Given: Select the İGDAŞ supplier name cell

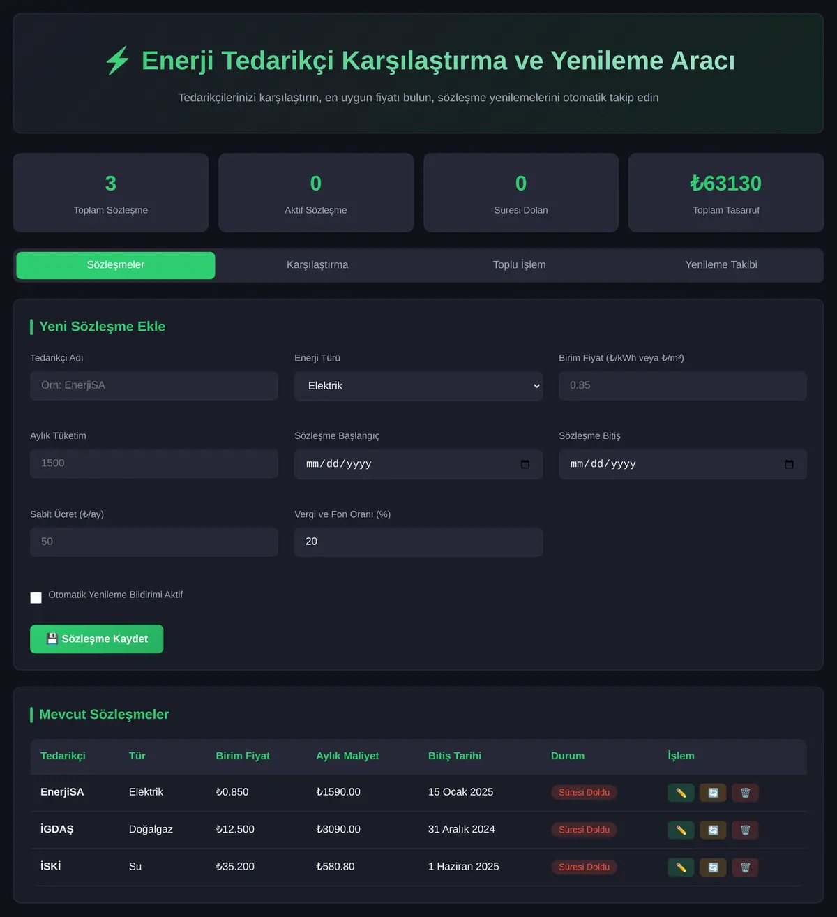Looking at the screenshot, I should (x=57, y=829).
